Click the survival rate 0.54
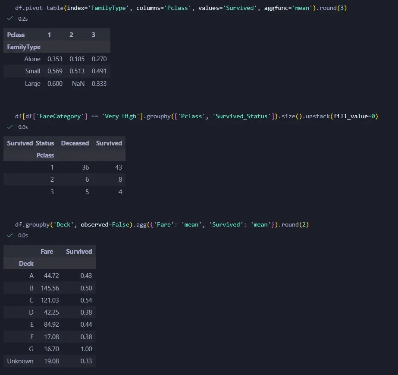This screenshot has width=398, height=375. 86,300
